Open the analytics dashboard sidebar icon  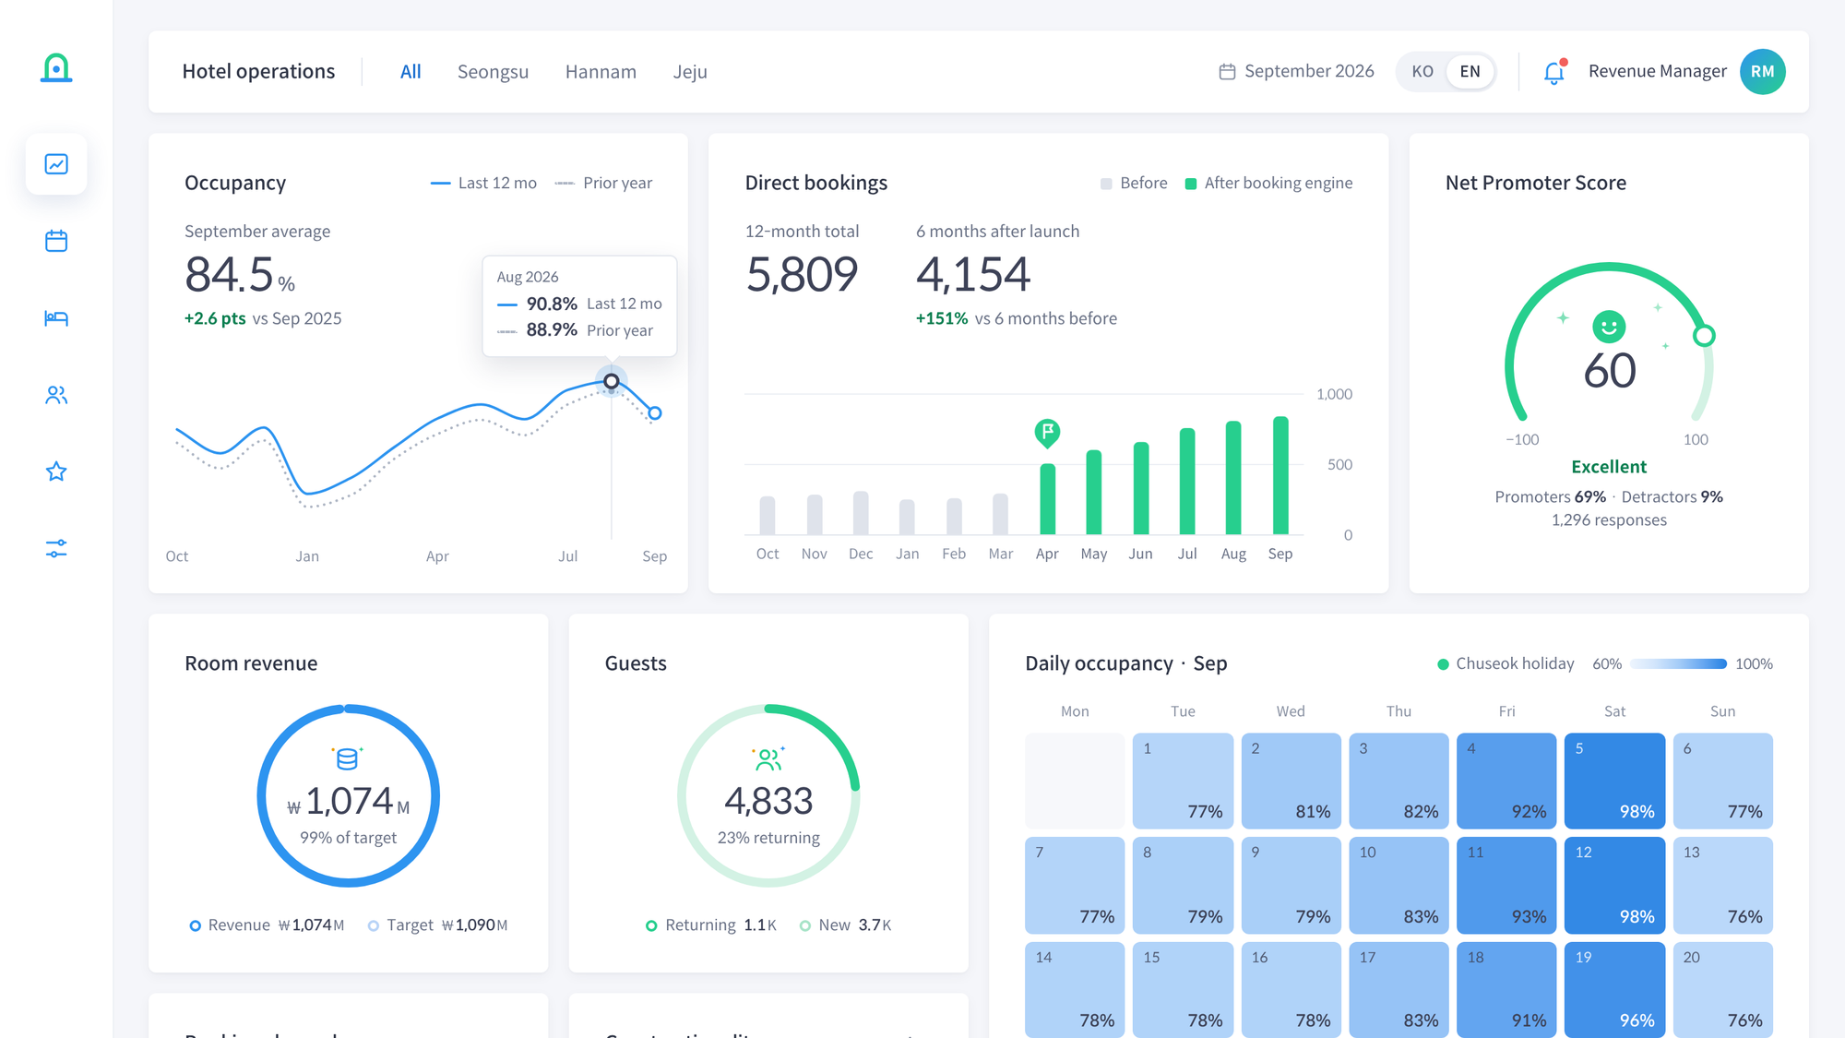[56, 164]
